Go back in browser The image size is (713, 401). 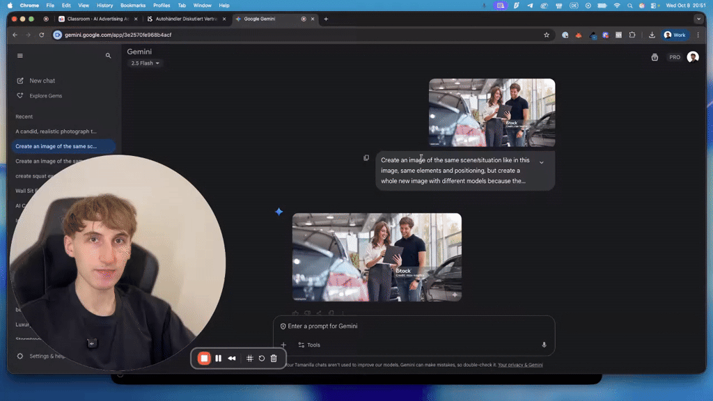pos(15,35)
